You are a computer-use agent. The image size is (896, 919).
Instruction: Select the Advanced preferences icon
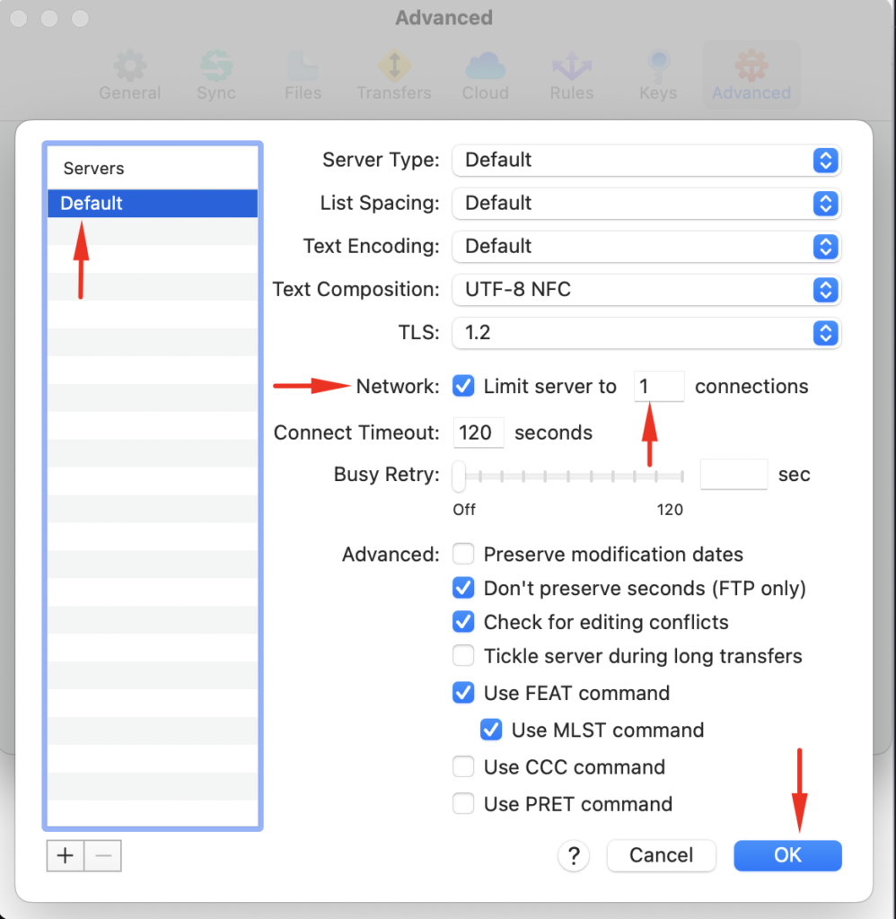[751, 74]
